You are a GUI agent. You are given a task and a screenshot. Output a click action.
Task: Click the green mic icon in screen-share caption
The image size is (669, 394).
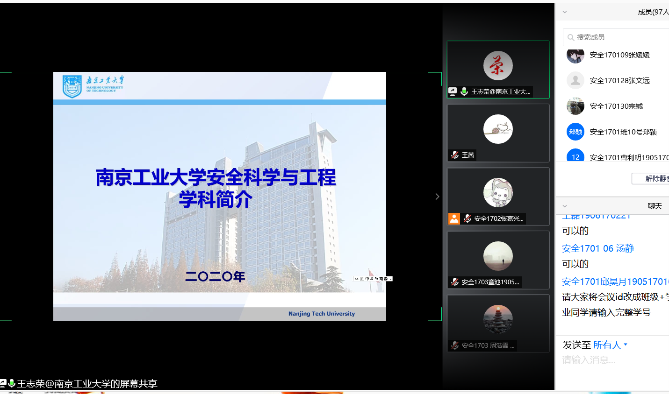[12, 383]
